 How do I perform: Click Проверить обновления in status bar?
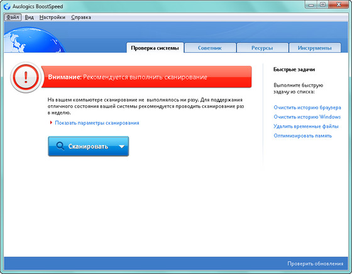315,264
